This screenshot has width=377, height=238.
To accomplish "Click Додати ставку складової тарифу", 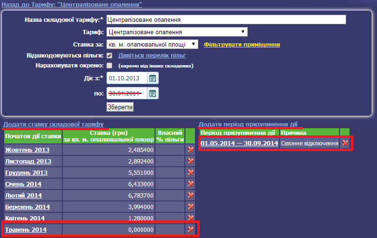I will (x=53, y=124).
